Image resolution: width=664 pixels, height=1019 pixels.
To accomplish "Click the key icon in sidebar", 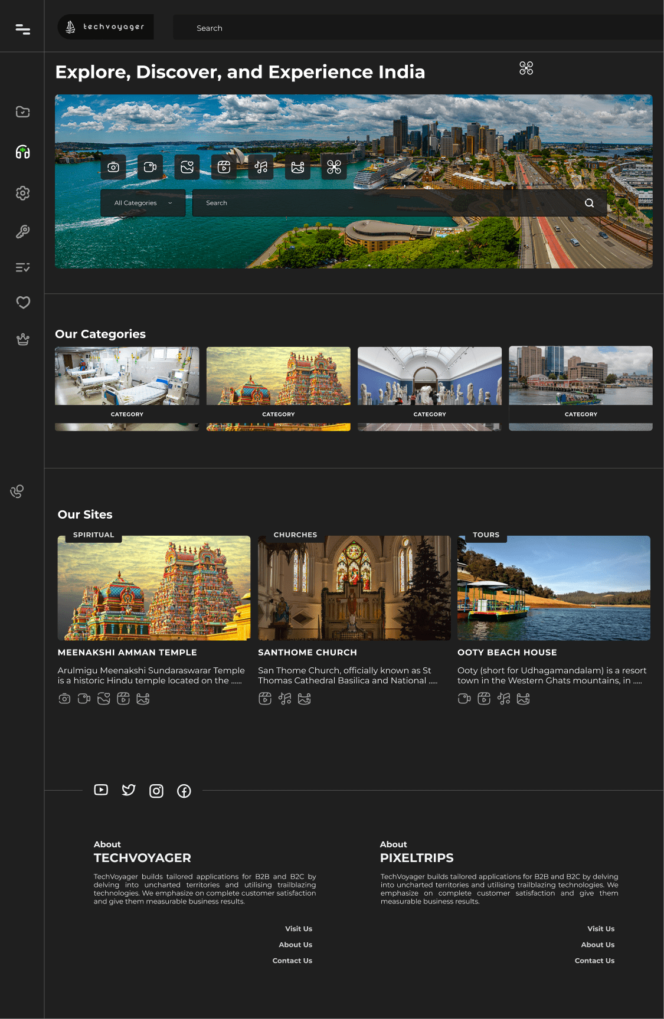I will pos(22,232).
